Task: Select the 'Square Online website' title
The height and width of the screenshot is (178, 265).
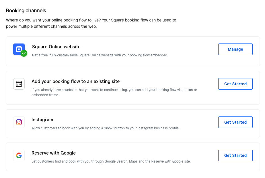Action: click(x=56, y=47)
